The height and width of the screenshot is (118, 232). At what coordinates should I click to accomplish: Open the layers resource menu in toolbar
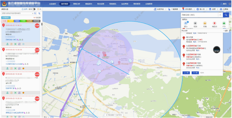coord(212,9)
